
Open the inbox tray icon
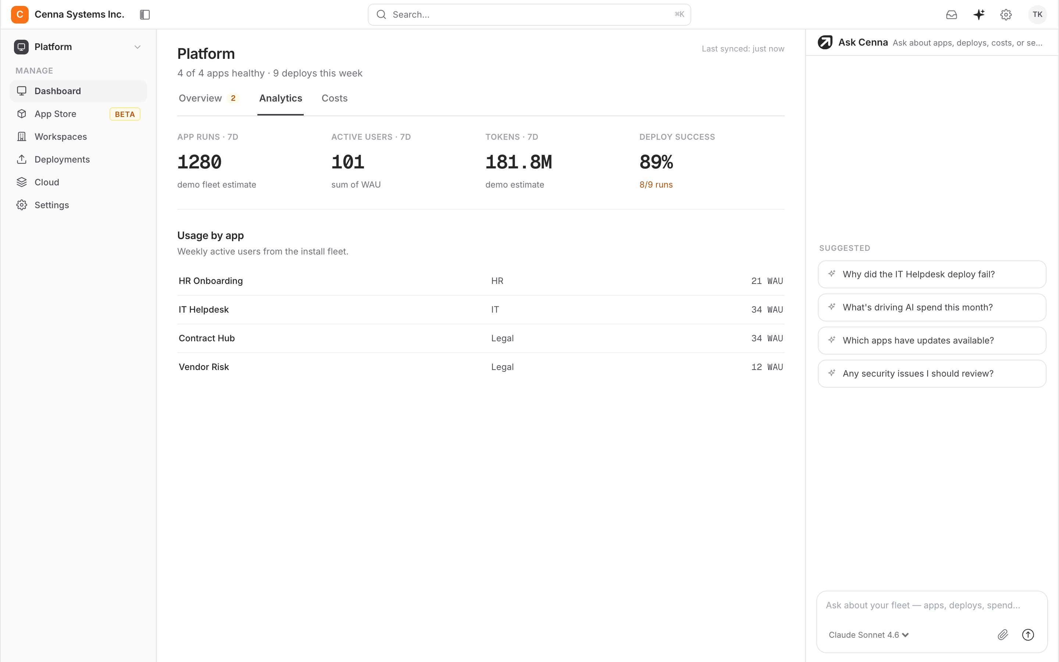951,14
